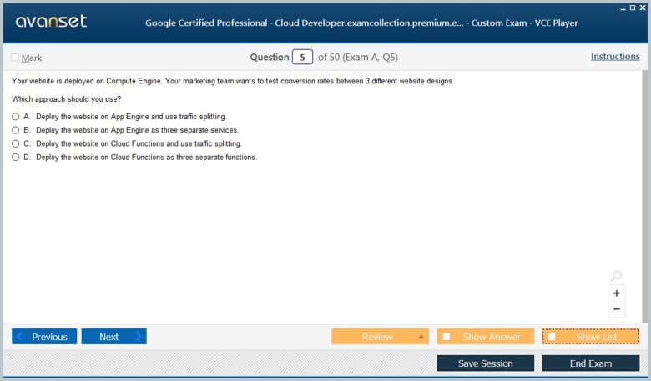The width and height of the screenshot is (651, 381).
Task: Advance to the Next question
Action: click(114, 337)
